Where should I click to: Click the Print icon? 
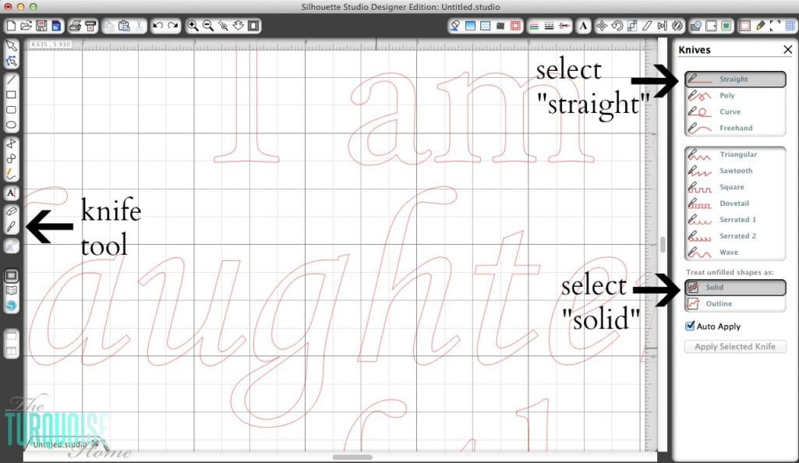pos(75,26)
